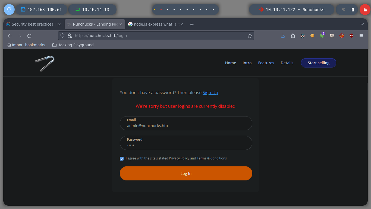Click the extension icon with badge 8
Screen dimensions: 371x209
click(x=322, y=35)
